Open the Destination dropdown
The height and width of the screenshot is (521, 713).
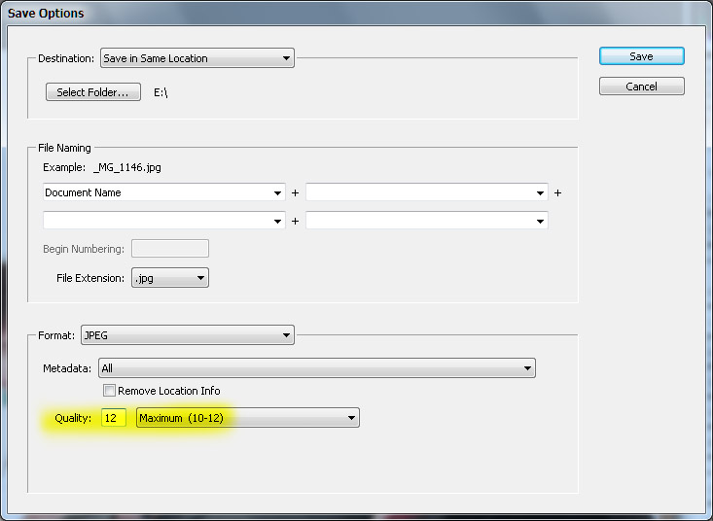coord(196,58)
